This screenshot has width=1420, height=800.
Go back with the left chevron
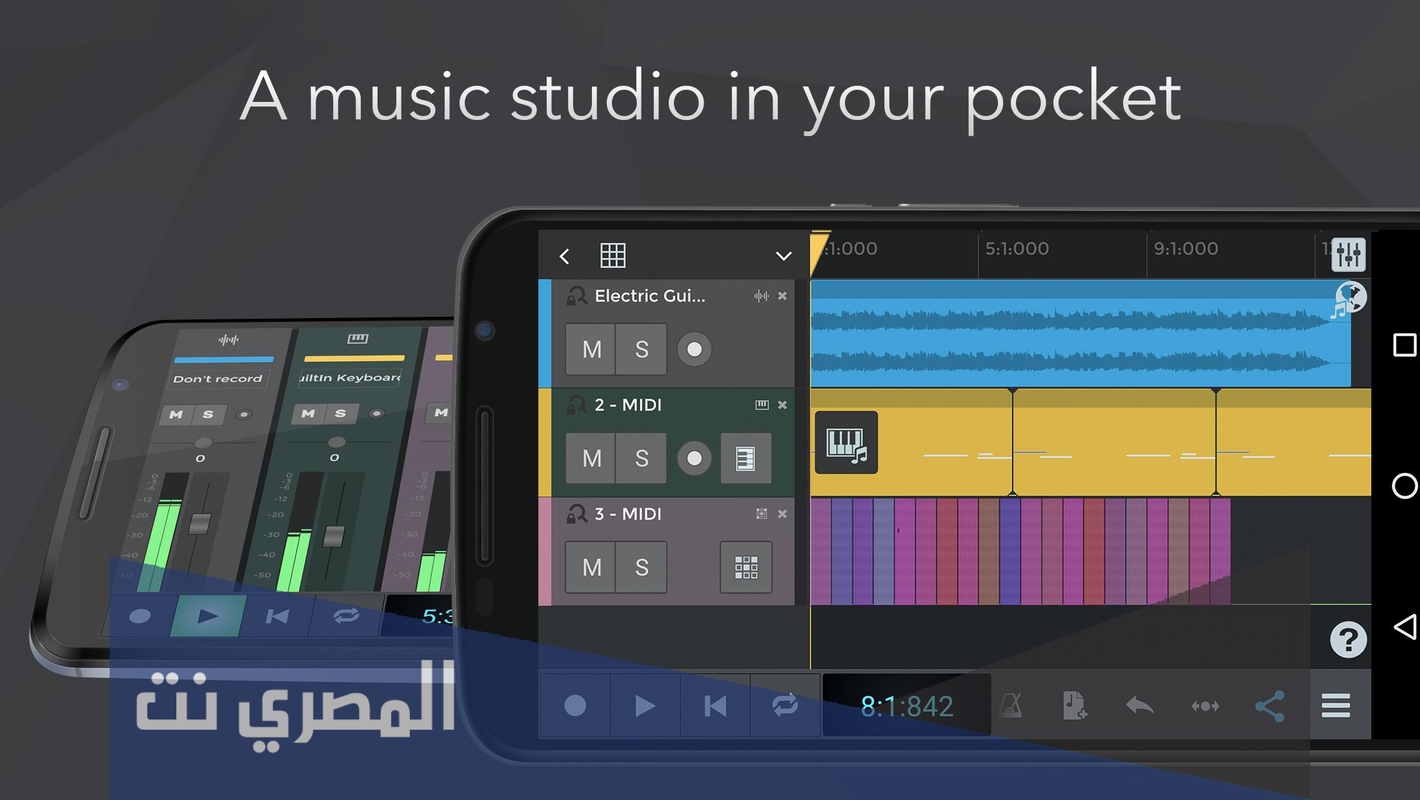click(x=565, y=256)
